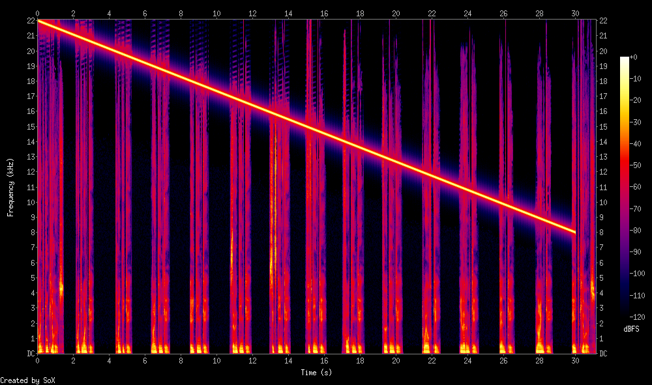Viewport: 652px width, 385px height.
Task: Click the '30' seconds label on the top time axis
Action: pos(575,13)
